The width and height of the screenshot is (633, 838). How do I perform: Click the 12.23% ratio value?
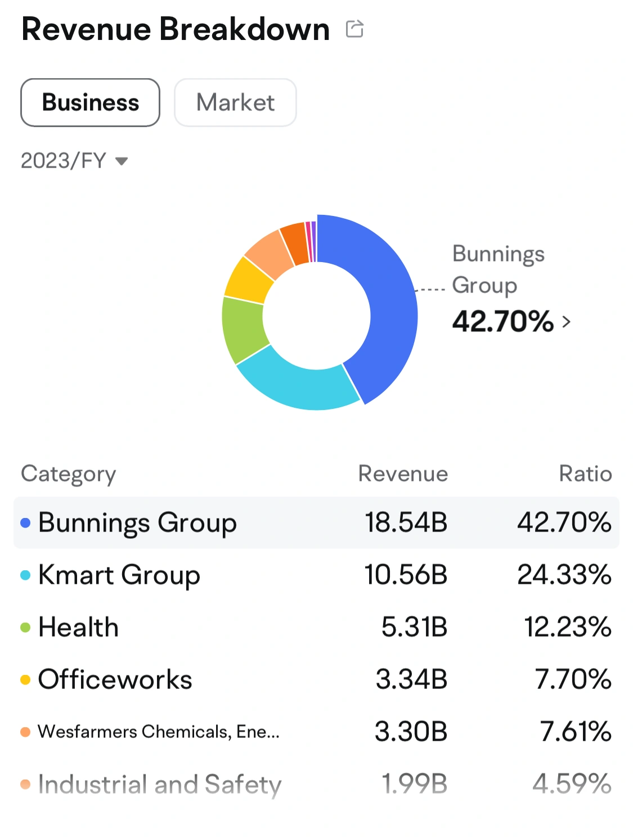(x=568, y=627)
